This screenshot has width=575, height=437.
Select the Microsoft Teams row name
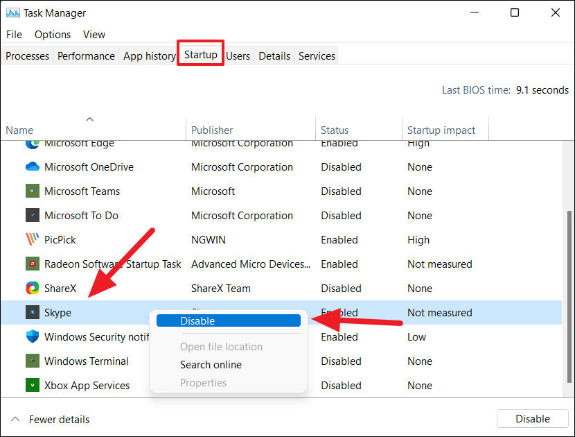pos(82,191)
